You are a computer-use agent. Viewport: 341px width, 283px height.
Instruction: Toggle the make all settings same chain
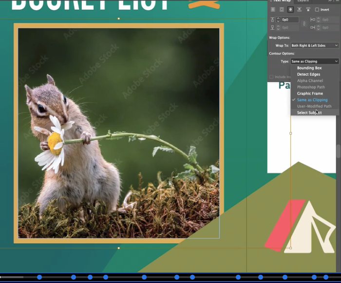(304, 24)
